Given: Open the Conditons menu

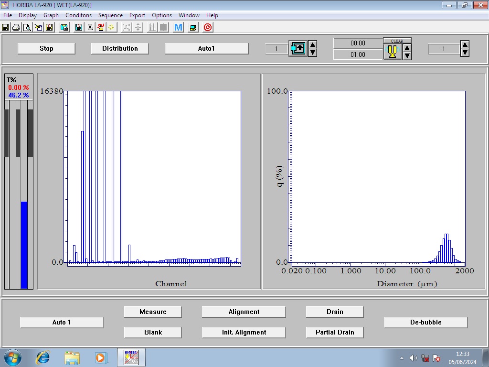Looking at the screenshot, I should pos(78,15).
